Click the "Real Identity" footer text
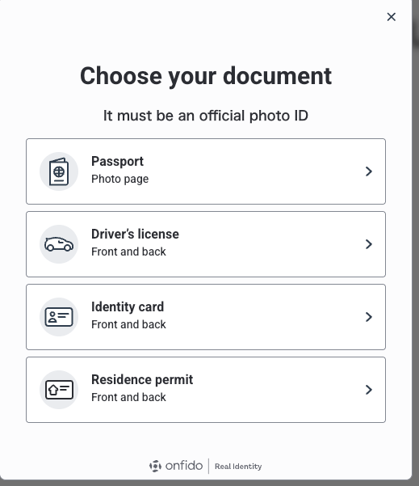 click(238, 467)
